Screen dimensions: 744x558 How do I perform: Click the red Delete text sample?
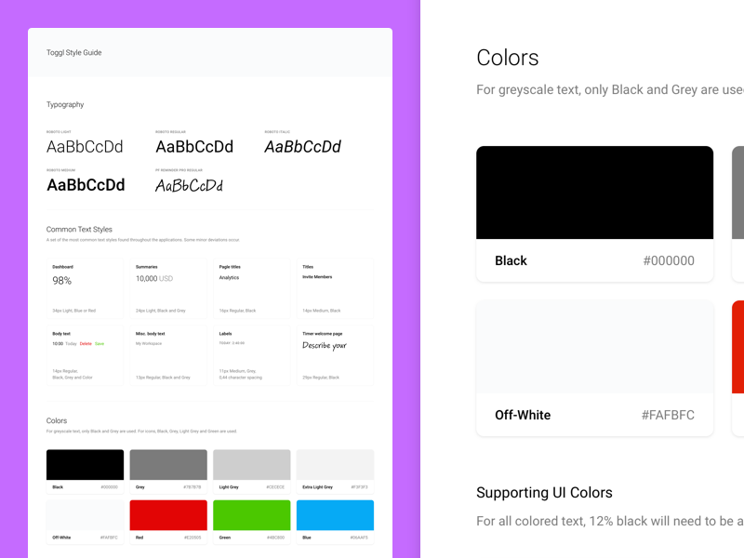pyautogui.click(x=86, y=343)
